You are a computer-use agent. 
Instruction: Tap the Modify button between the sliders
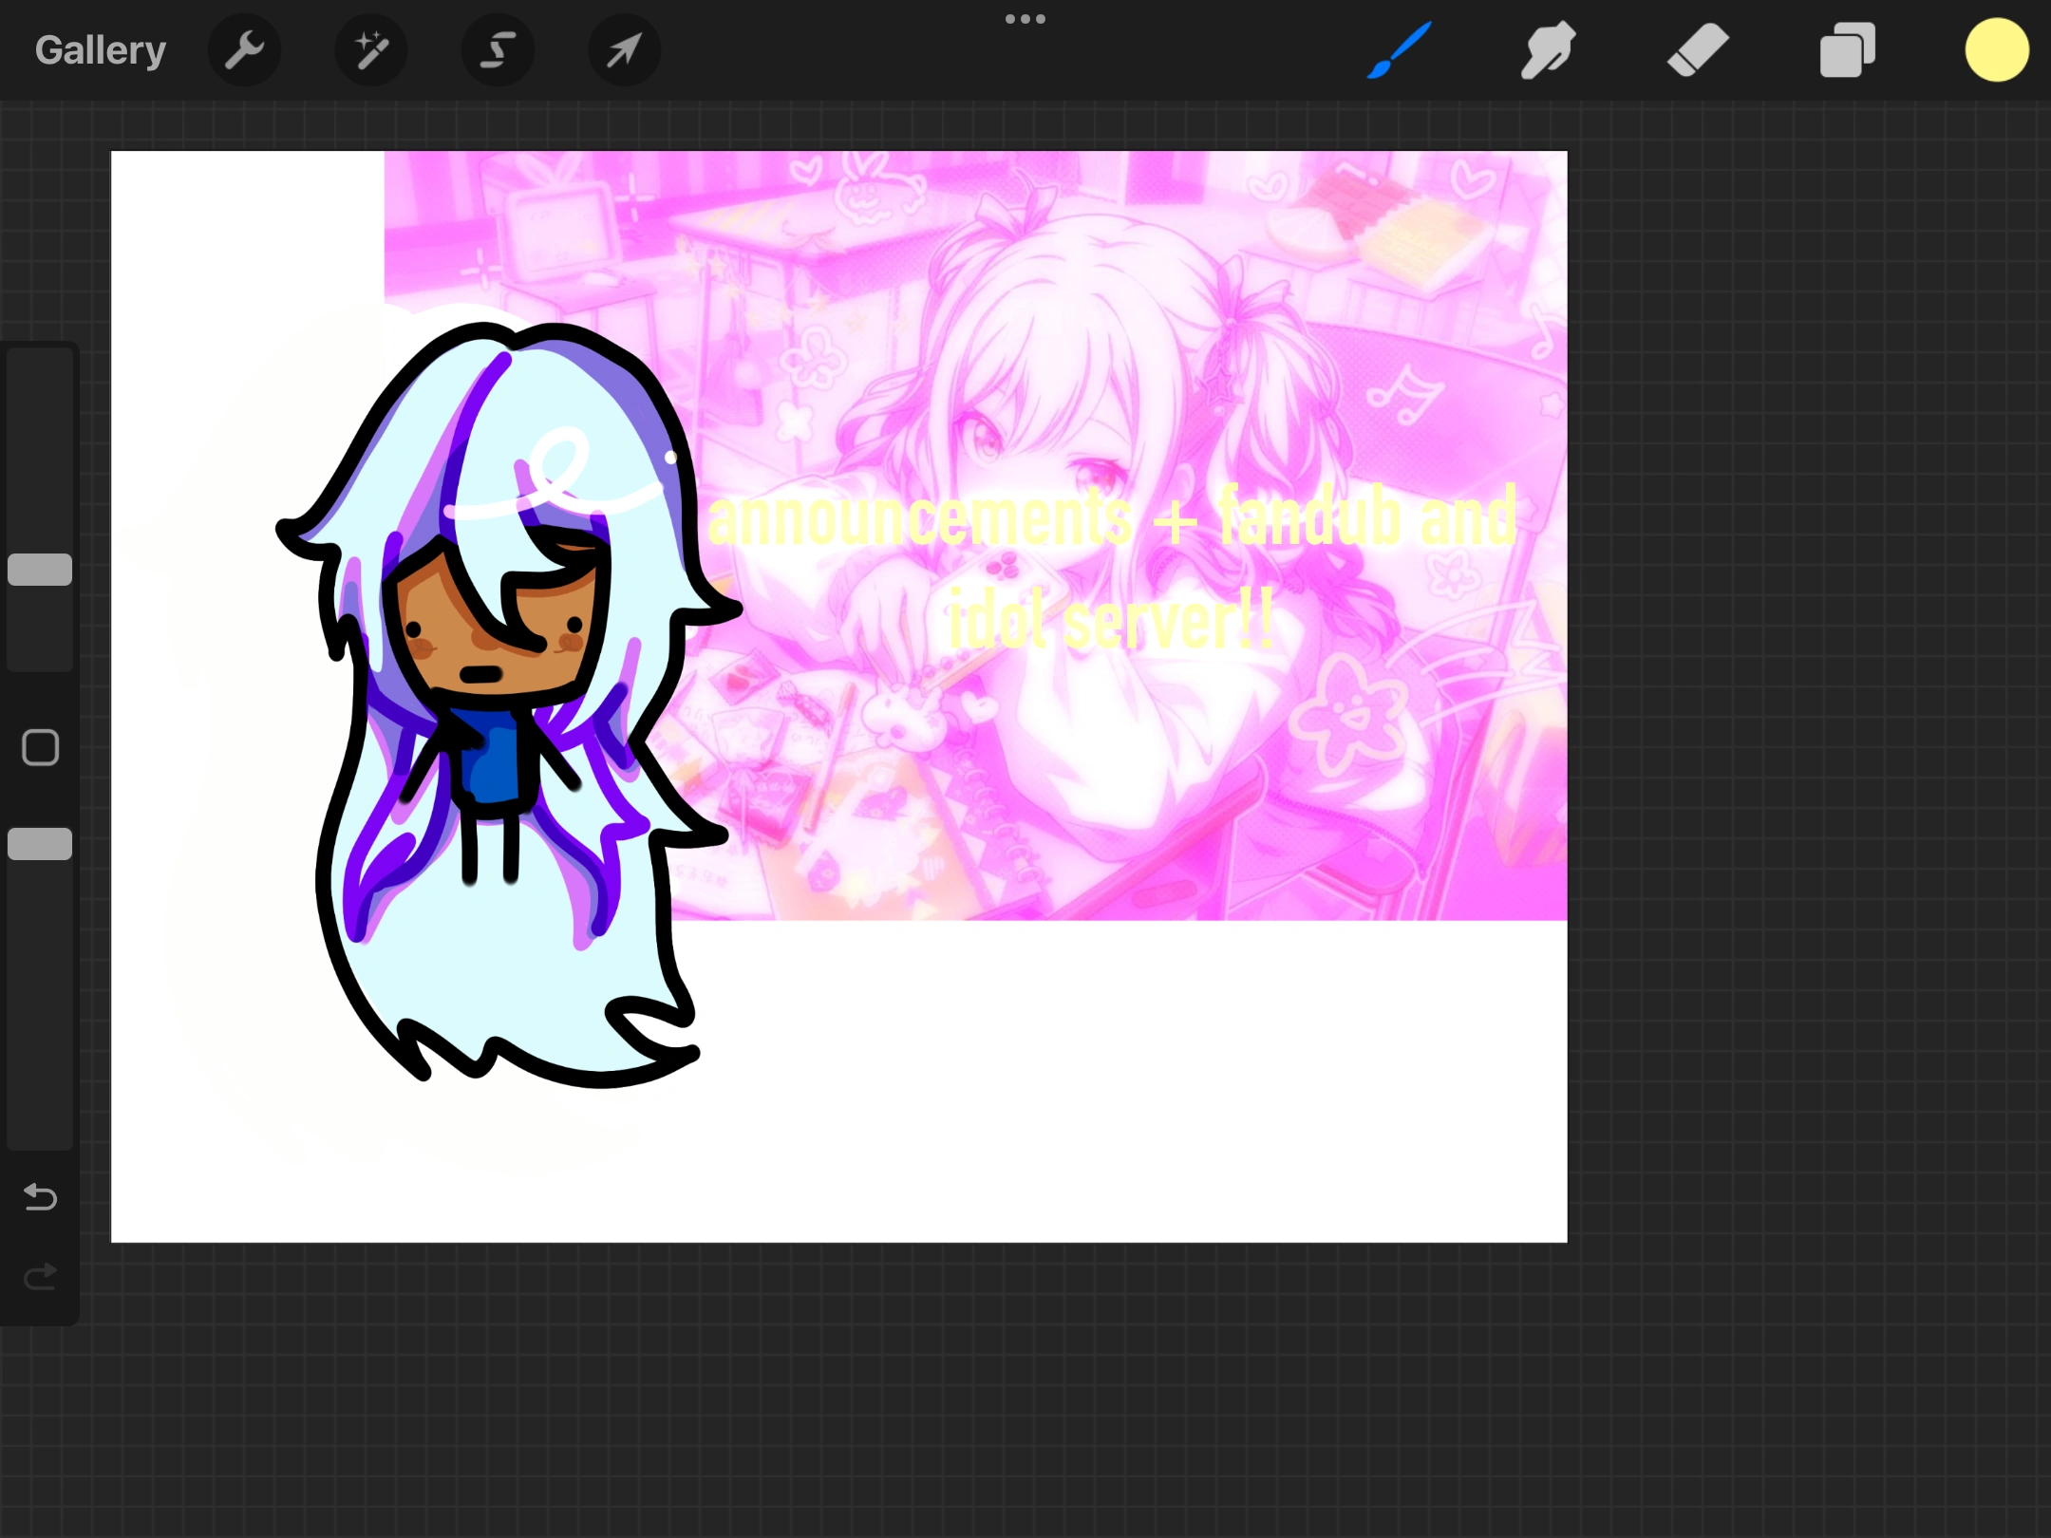tap(40, 748)
